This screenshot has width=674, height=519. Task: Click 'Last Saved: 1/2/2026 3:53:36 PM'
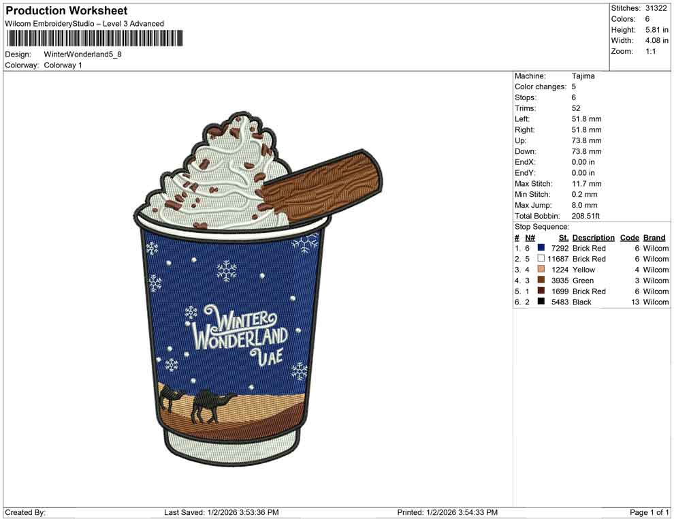[x=221, y=512]
